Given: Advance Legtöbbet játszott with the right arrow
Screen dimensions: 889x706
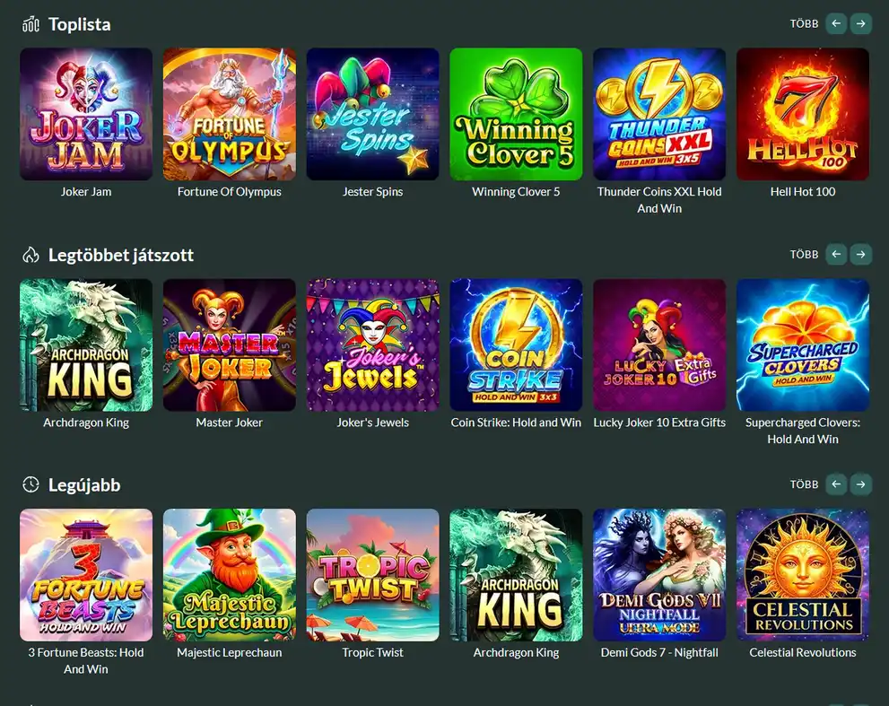Looking at the screenshot, I should (860, 255).
